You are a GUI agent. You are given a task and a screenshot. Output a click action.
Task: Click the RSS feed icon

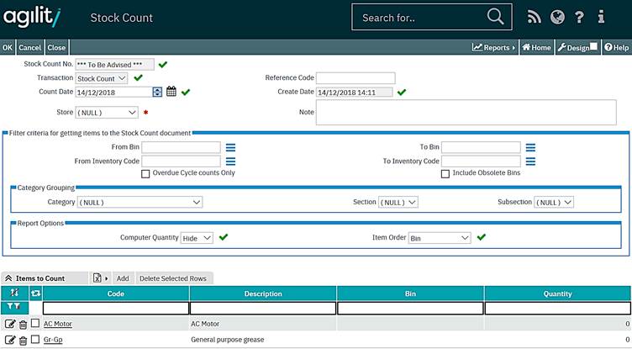click(x=535, y=17)
